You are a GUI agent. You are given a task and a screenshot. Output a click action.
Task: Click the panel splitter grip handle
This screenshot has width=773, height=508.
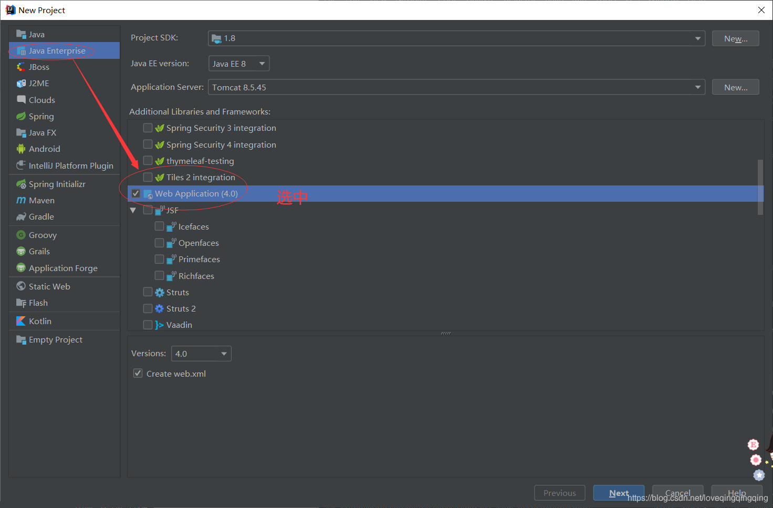445,333
